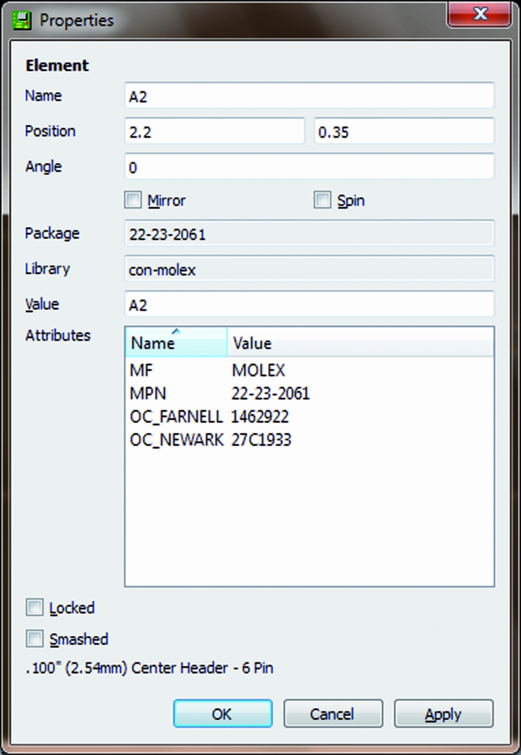The image size is (521, 755).
Task: Click the Position X field showing 2.2
Action: (214, 132)
